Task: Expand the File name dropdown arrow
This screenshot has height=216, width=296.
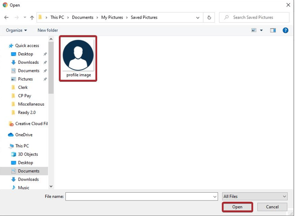Action: pos(215,197)
